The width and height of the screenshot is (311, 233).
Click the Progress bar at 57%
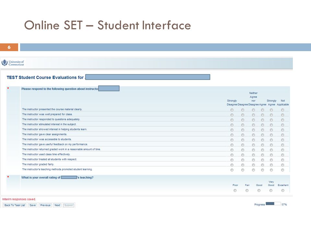[273, 204]
